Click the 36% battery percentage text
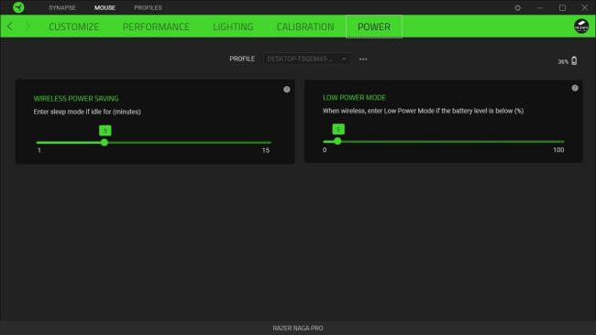 tap(563, 61)
